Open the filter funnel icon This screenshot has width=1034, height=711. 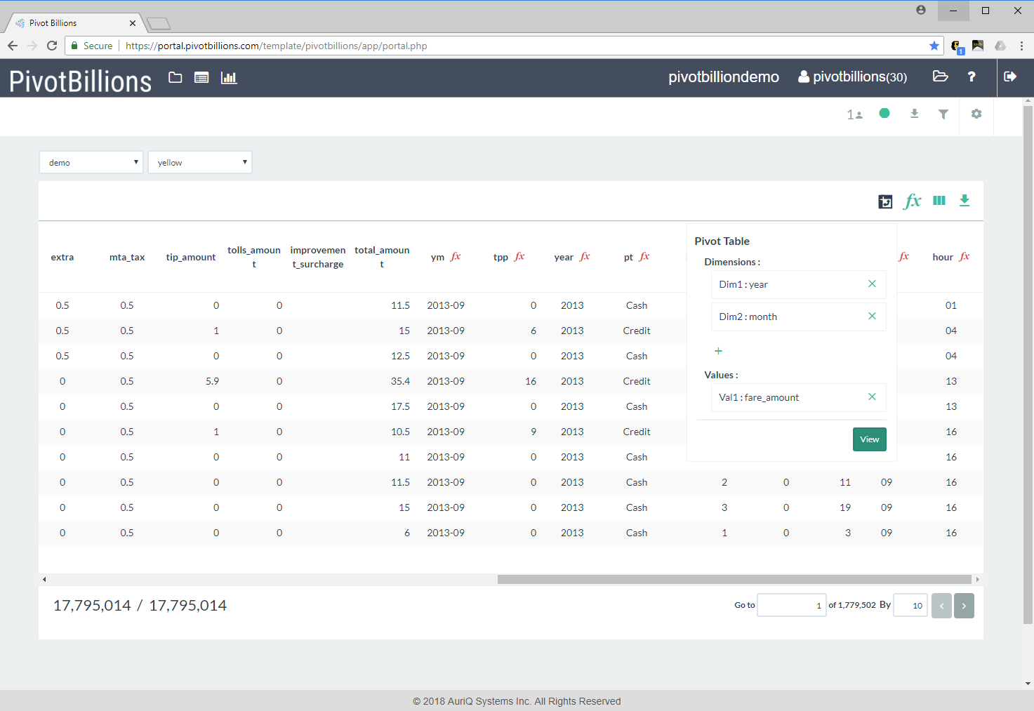[943, 114]
